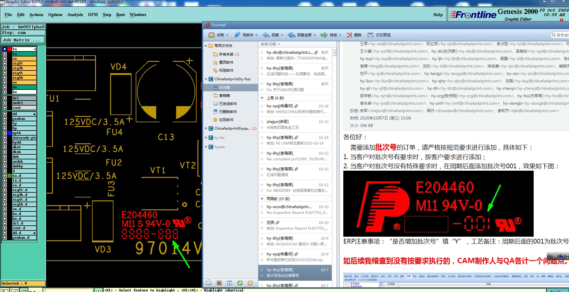Click the Foxmail search mail field

pyautogui.click(x=560, y=35)
